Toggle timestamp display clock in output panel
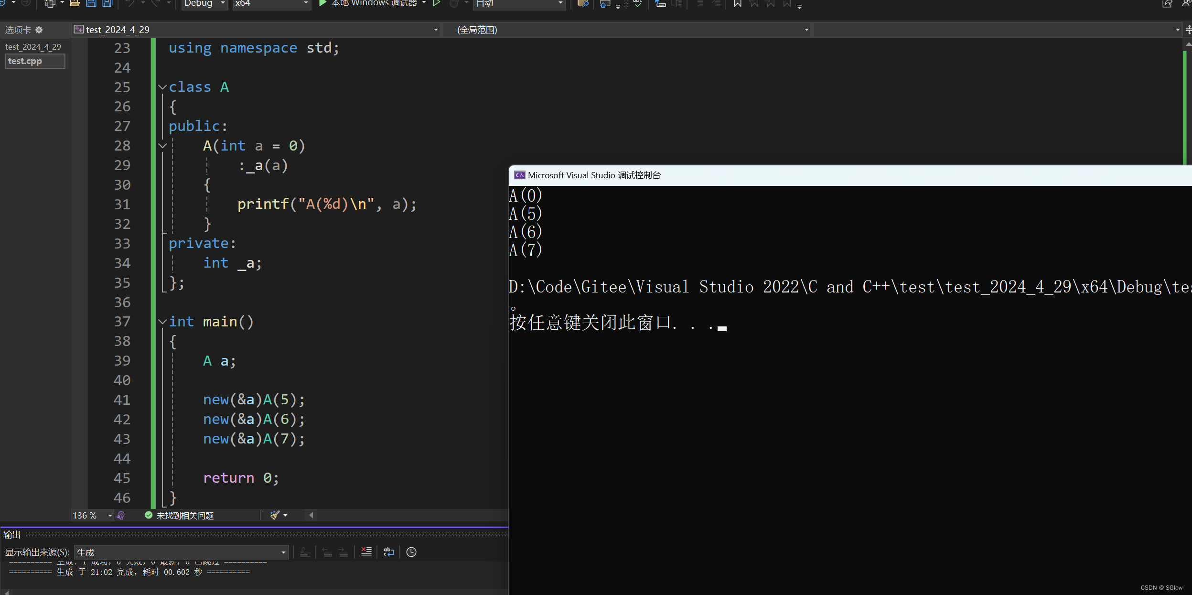This screenshot has height=595, width=1192. 411,552
